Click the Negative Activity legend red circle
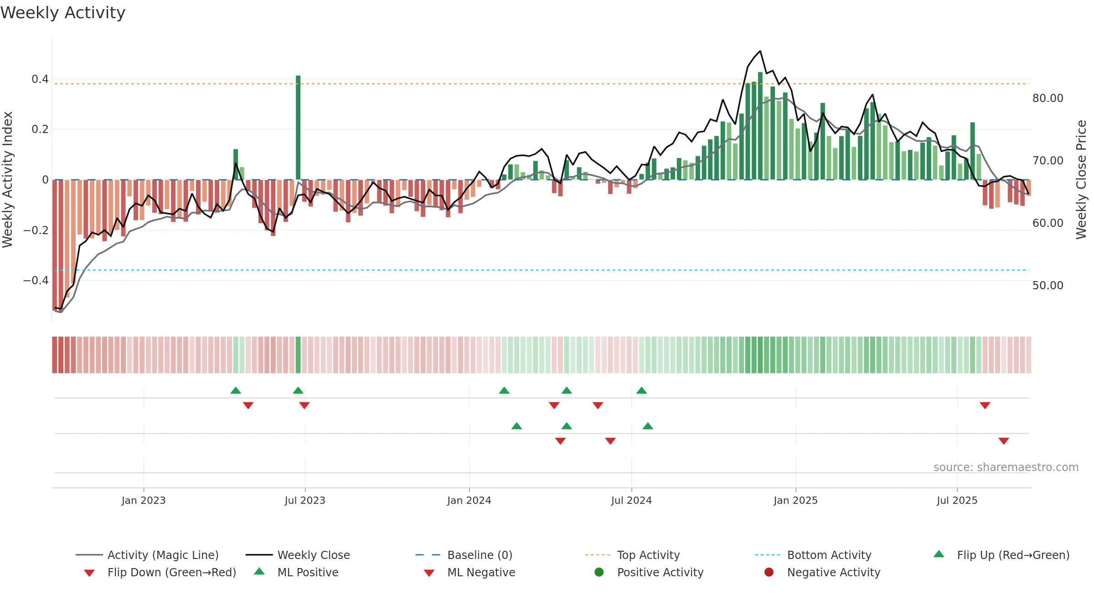1094x615 pixels. coord(769,572)
